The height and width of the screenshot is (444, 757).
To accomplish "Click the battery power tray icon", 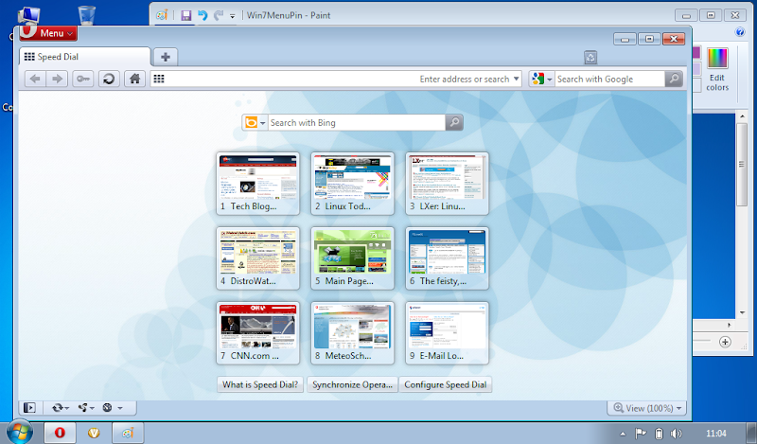I will click(x=659, y=433).
